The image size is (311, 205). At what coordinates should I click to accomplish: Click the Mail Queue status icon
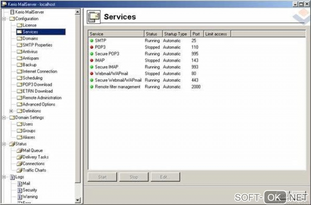pos(20,150)
